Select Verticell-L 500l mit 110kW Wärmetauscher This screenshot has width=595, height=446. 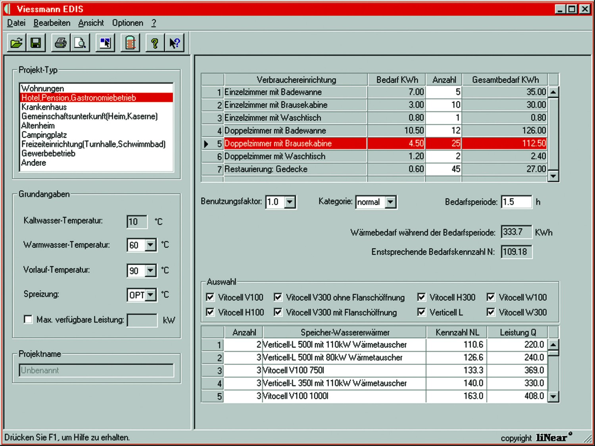[x=374, y=345]
